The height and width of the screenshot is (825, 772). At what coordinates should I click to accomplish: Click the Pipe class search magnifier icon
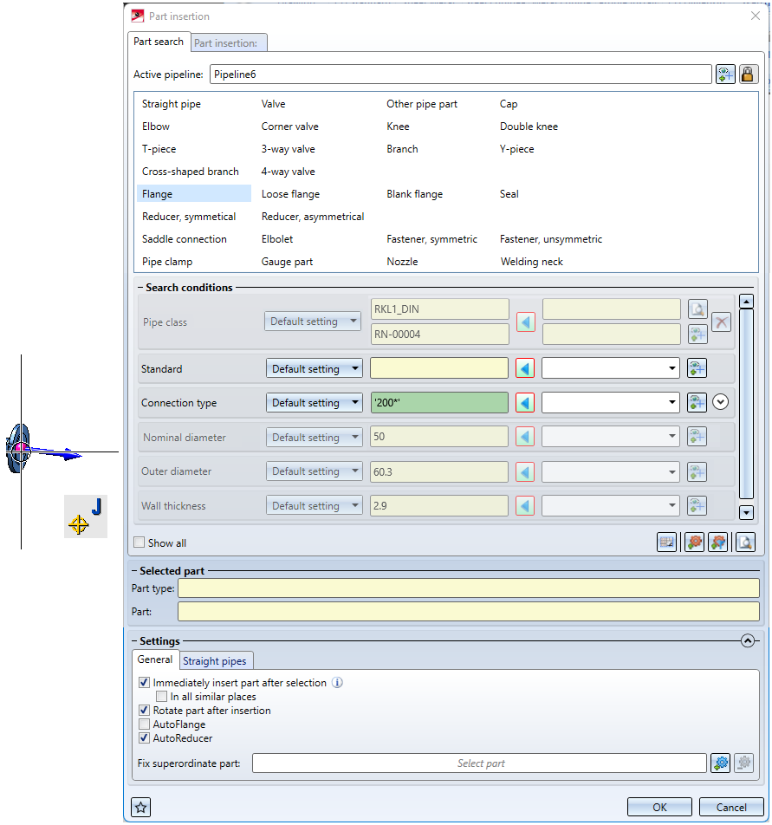coord(697,309)
